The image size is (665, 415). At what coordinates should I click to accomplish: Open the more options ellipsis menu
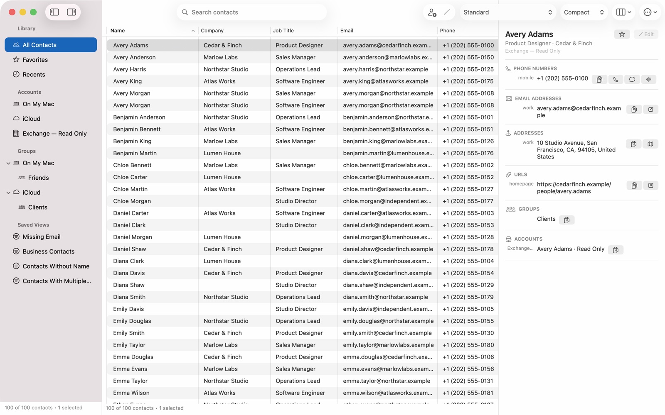point(650,12)
